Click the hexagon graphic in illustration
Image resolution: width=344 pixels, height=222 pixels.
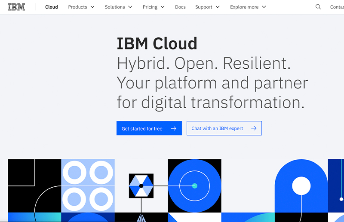pyautogui.click(x=141, y=186)
